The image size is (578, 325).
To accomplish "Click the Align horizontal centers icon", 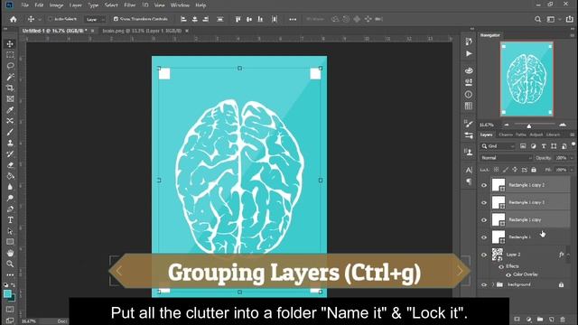I will click(x=195, y=19).
